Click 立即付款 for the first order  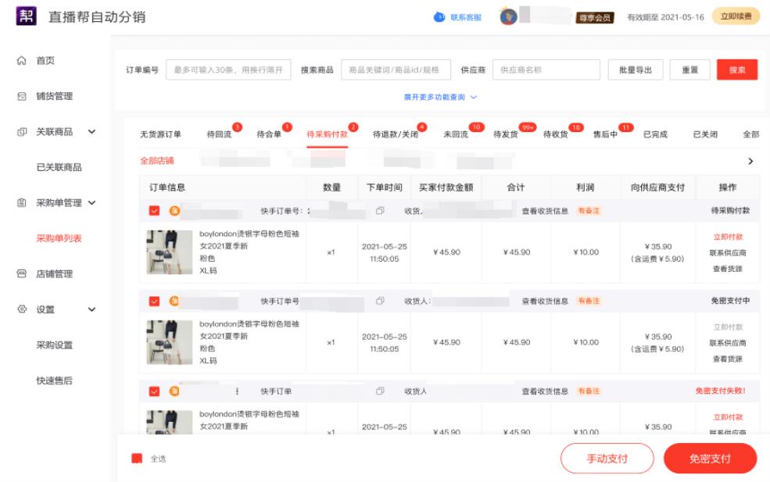pyautogui.click(x=728, y=237)
